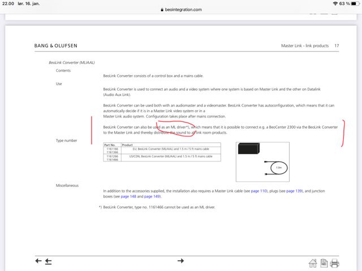
Task: Tap the Wi-Fi status icon
Action: pos(335,3)
